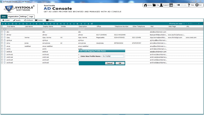204x115 pixels.
Task: Check the box for user Ajay Verma
Action: (x=2, y=37)
